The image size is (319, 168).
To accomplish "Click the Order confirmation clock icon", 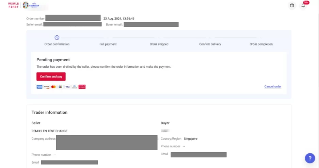I will click(x=57, y=38).
